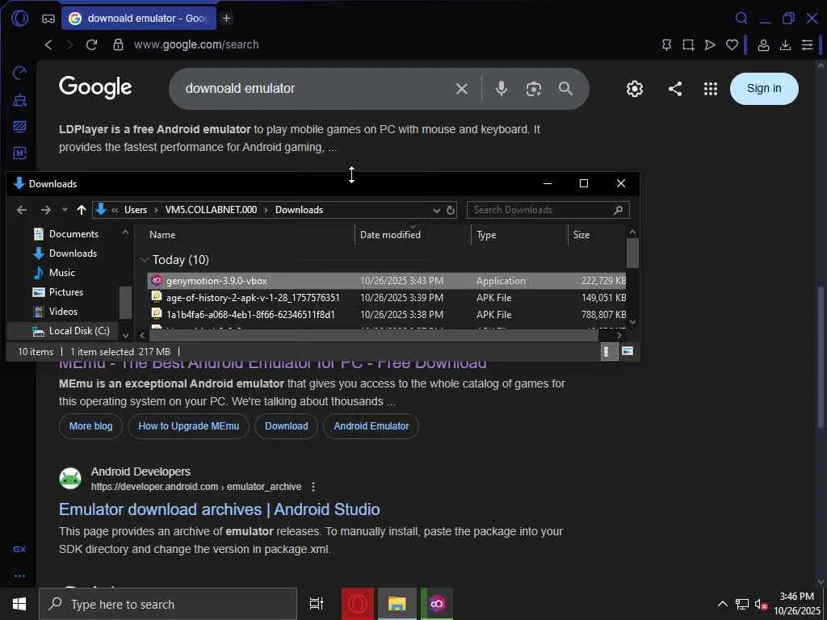Screen dimensions: 827x620
Task: Click the file list horizontal scrollbar
Action: (x=373, y=335)
